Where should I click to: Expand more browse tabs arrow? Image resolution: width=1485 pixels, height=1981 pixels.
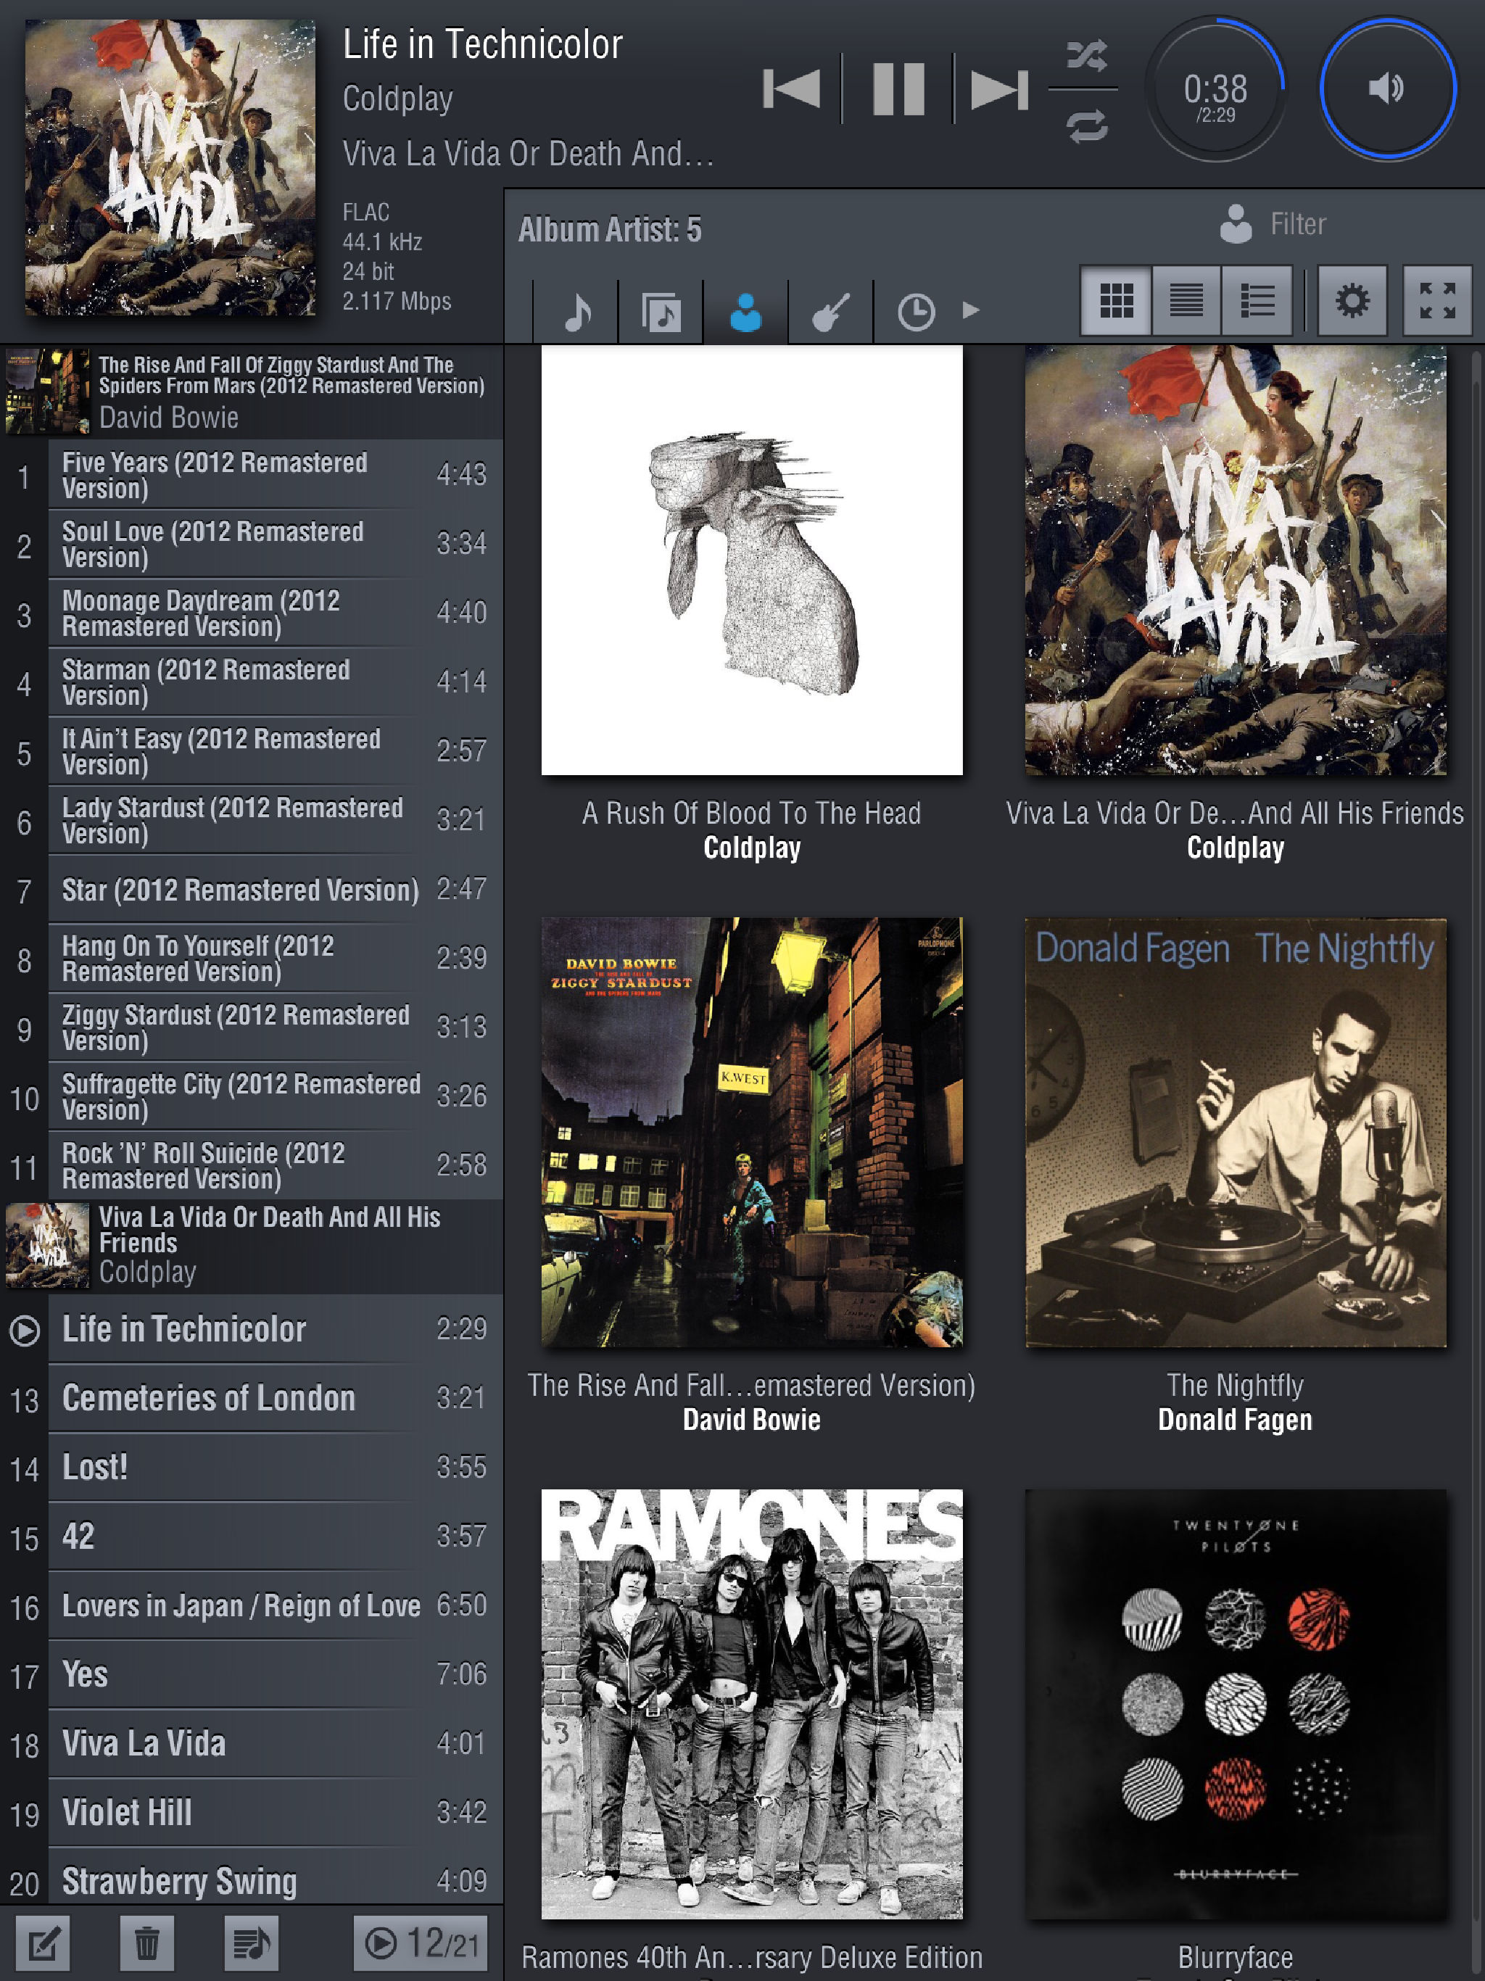971,311
